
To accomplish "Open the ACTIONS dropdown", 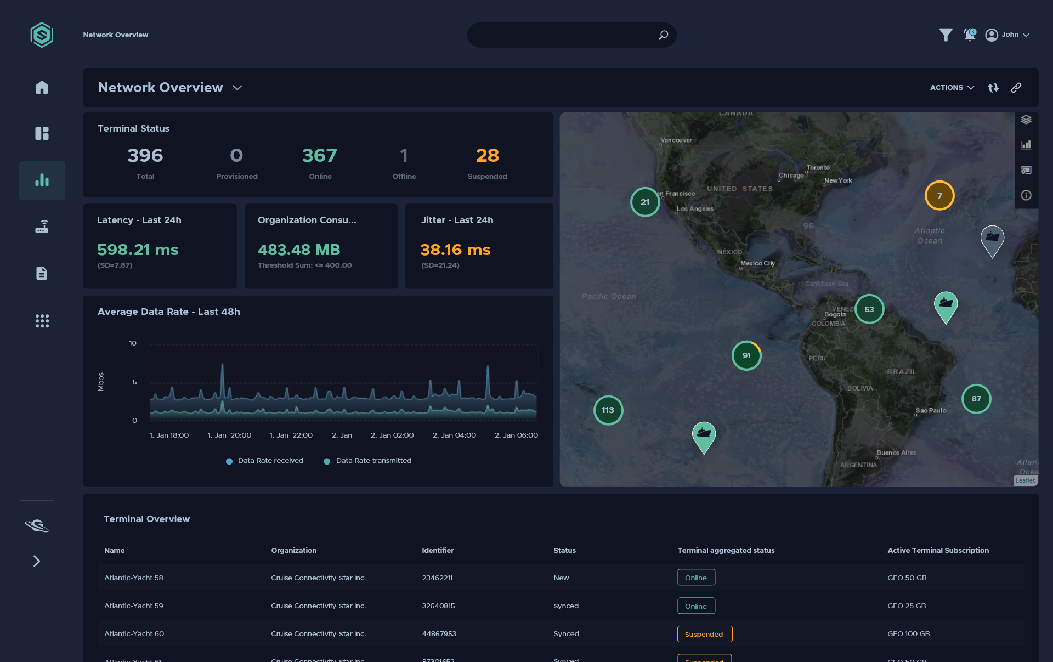I will tap(952, 88).
